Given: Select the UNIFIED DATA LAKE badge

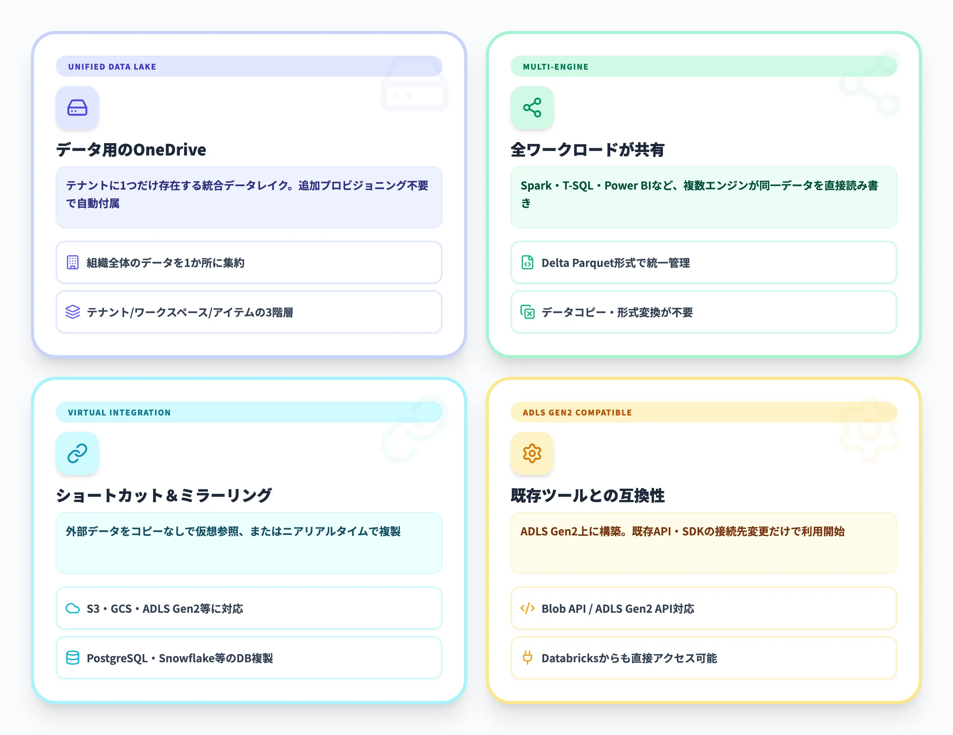Looking at the screenshot, I should click(x=112, y=66).
